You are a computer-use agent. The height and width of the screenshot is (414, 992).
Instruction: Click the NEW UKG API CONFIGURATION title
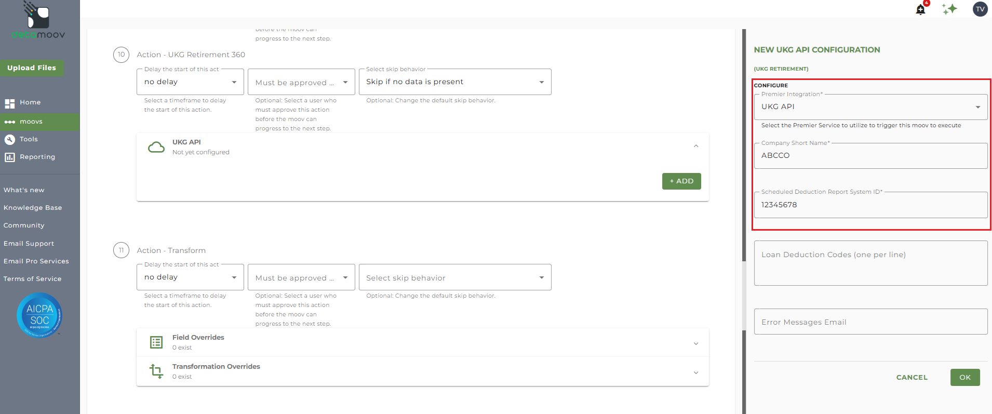[816, 50]
